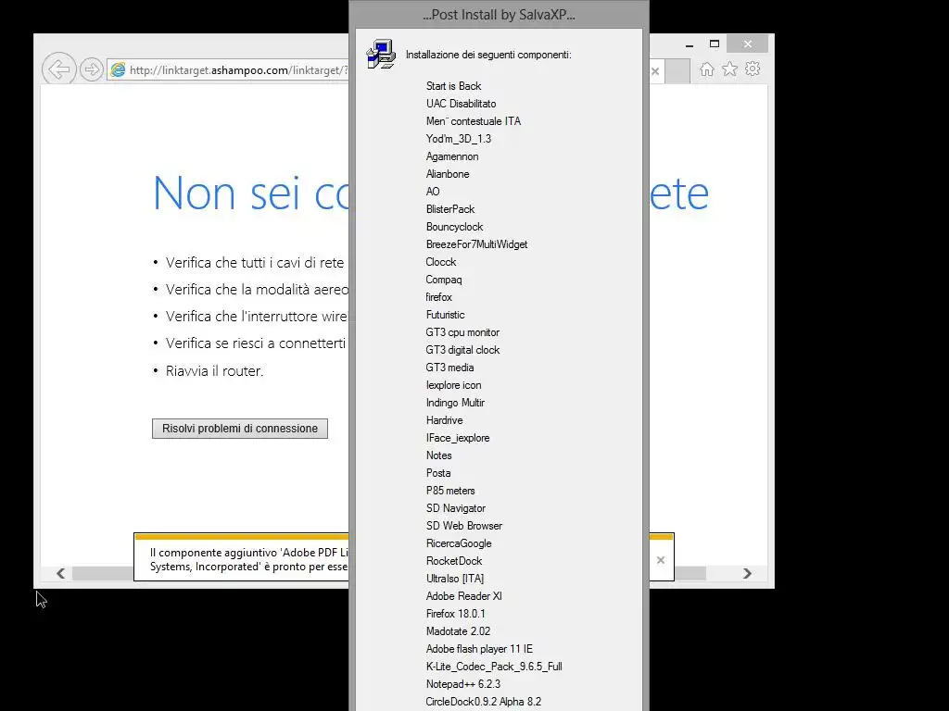The height and width of the screenshot is (711, 949).
Task: Click the 'UltraIso [ITA]' entry
Action: (454, 578)
